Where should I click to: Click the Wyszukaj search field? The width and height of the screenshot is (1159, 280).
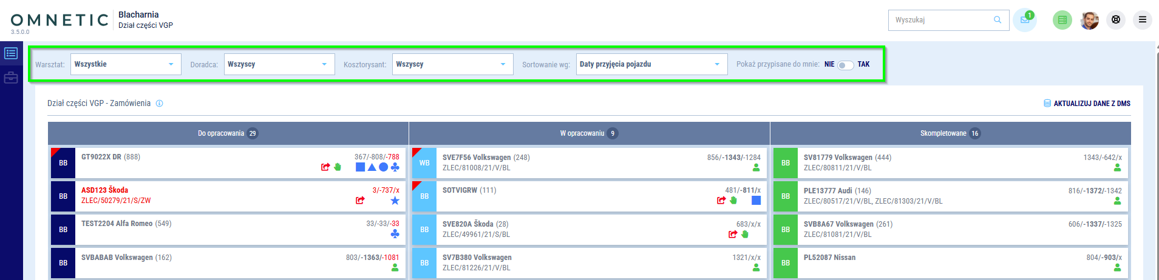click(x=941, y=20)
